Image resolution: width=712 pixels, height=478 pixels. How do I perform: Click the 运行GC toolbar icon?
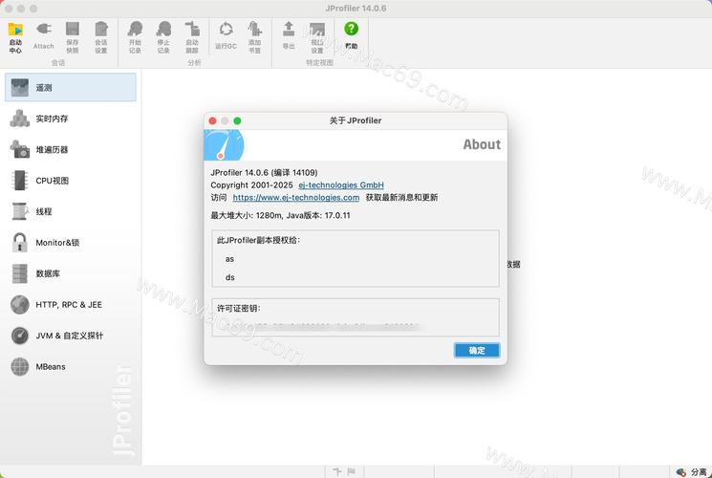click(x=226, y=34)
